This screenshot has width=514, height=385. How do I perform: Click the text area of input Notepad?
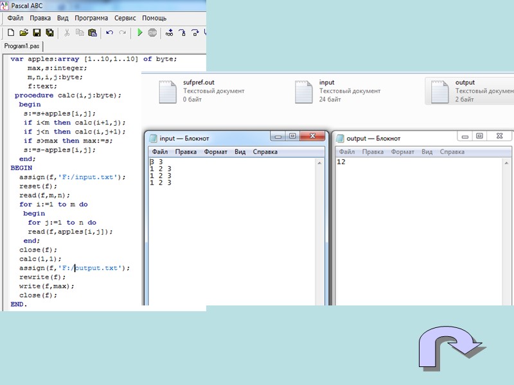tap(232, 232)
